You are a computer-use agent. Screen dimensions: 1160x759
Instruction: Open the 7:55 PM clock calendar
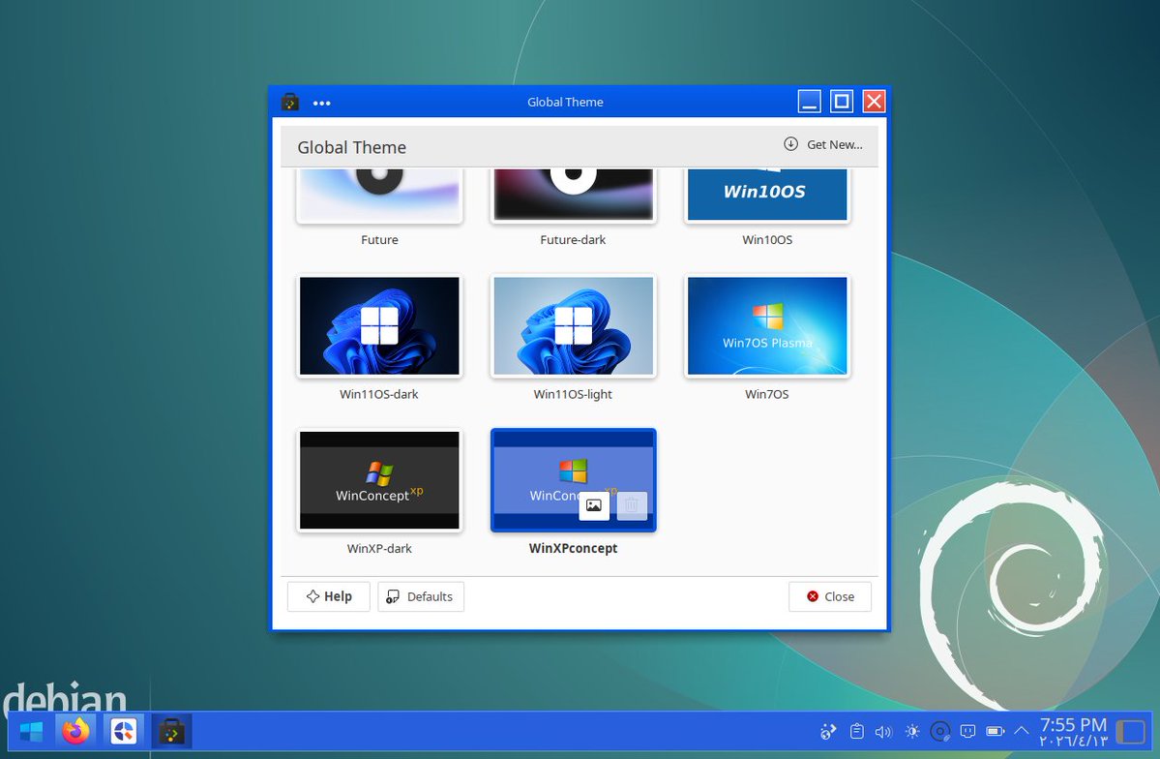[1074, 732]
